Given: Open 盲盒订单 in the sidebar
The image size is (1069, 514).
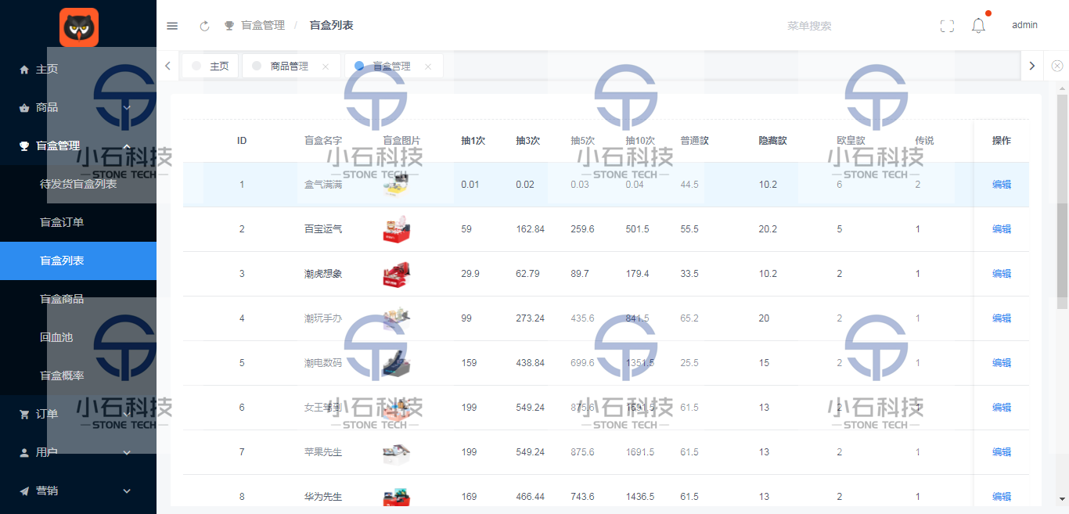Looking at the screenshot, I should pos(78,222).
